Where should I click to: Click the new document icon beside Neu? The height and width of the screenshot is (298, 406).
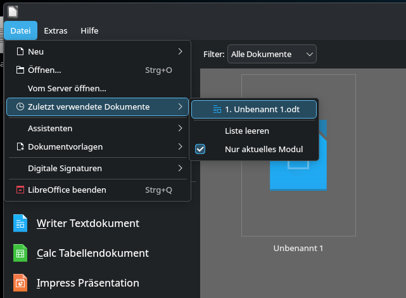tap(20, 51)
